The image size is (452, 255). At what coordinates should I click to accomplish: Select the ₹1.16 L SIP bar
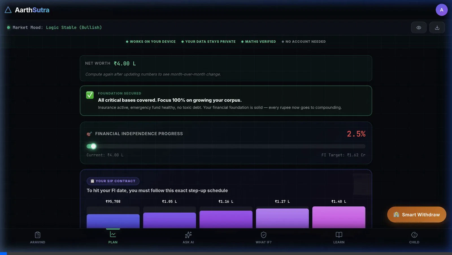pyautogui.click(x=226, y=219)
